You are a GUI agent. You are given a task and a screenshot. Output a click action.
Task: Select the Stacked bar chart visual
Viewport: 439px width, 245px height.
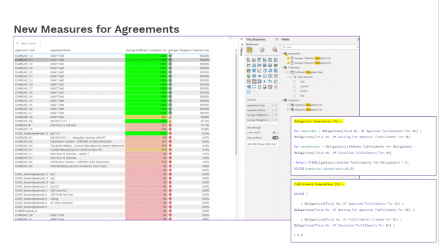point(249,60)
